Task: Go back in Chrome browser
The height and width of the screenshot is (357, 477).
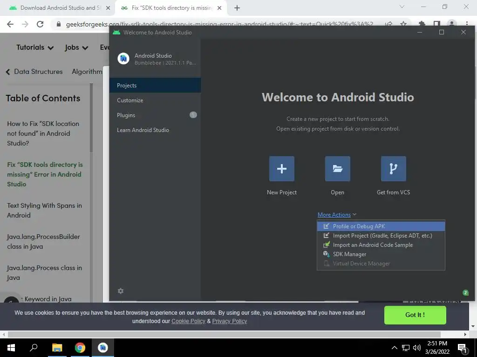Action: pos(10,24)
